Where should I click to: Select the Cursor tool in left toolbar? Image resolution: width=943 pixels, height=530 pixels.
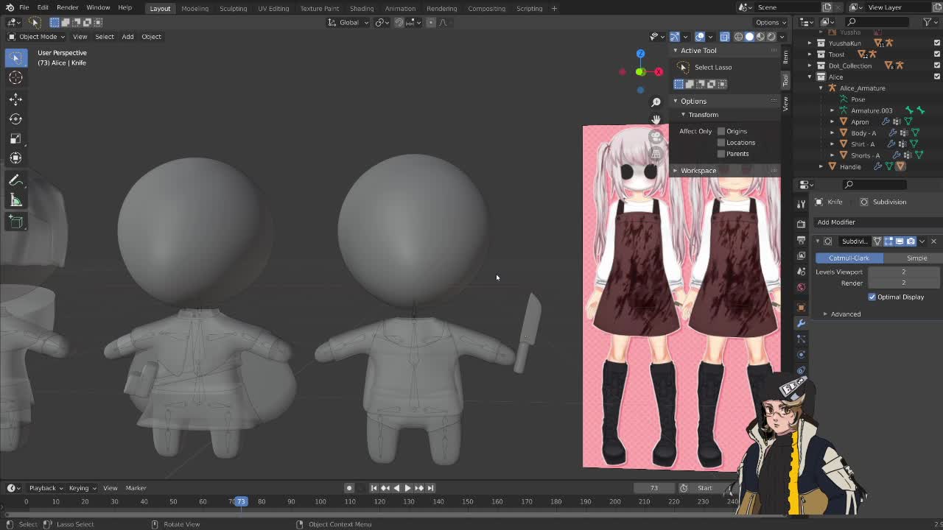point(15,77)
